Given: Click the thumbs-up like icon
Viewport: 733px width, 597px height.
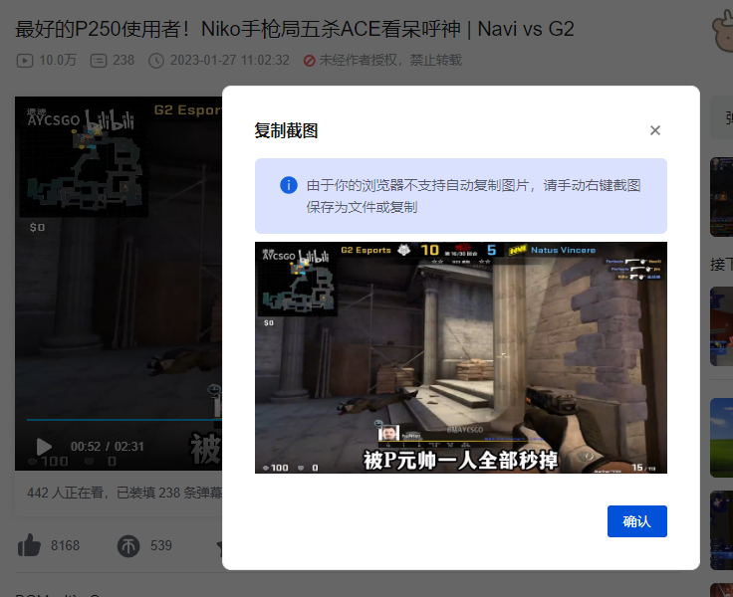Looking at the screenshot, I should click(29, 545).
